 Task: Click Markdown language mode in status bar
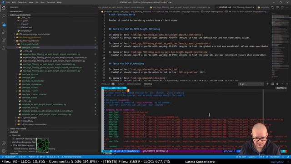pos(275,157)
